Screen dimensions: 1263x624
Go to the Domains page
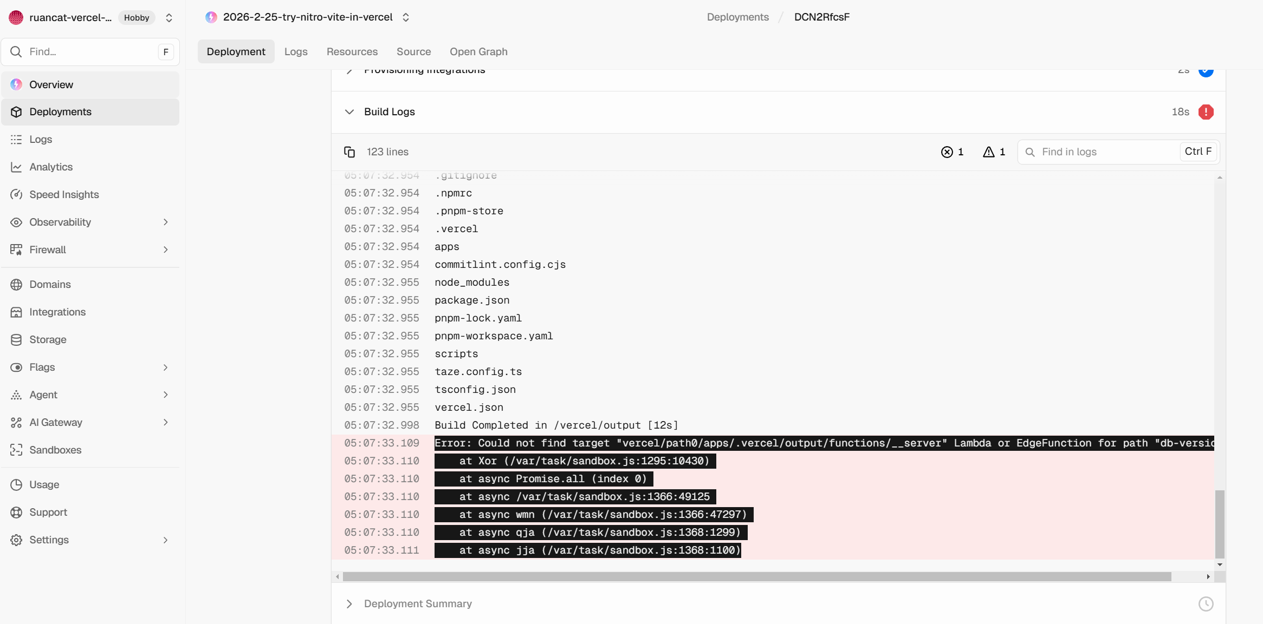pyautogui.click(x=50, y=284)
